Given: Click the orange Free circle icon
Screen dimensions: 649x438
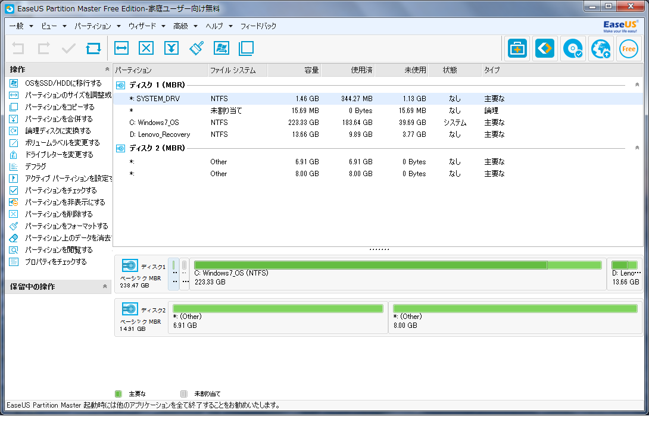Looking at the screenshot, I should click(629, 49).
